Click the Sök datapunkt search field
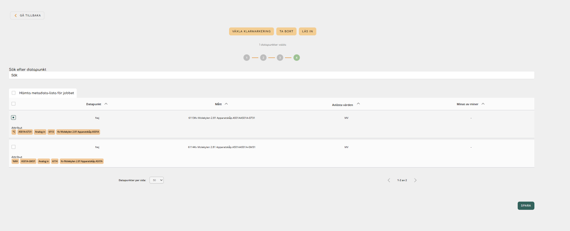This screenshot has width=570, height=231. point(271,75)
